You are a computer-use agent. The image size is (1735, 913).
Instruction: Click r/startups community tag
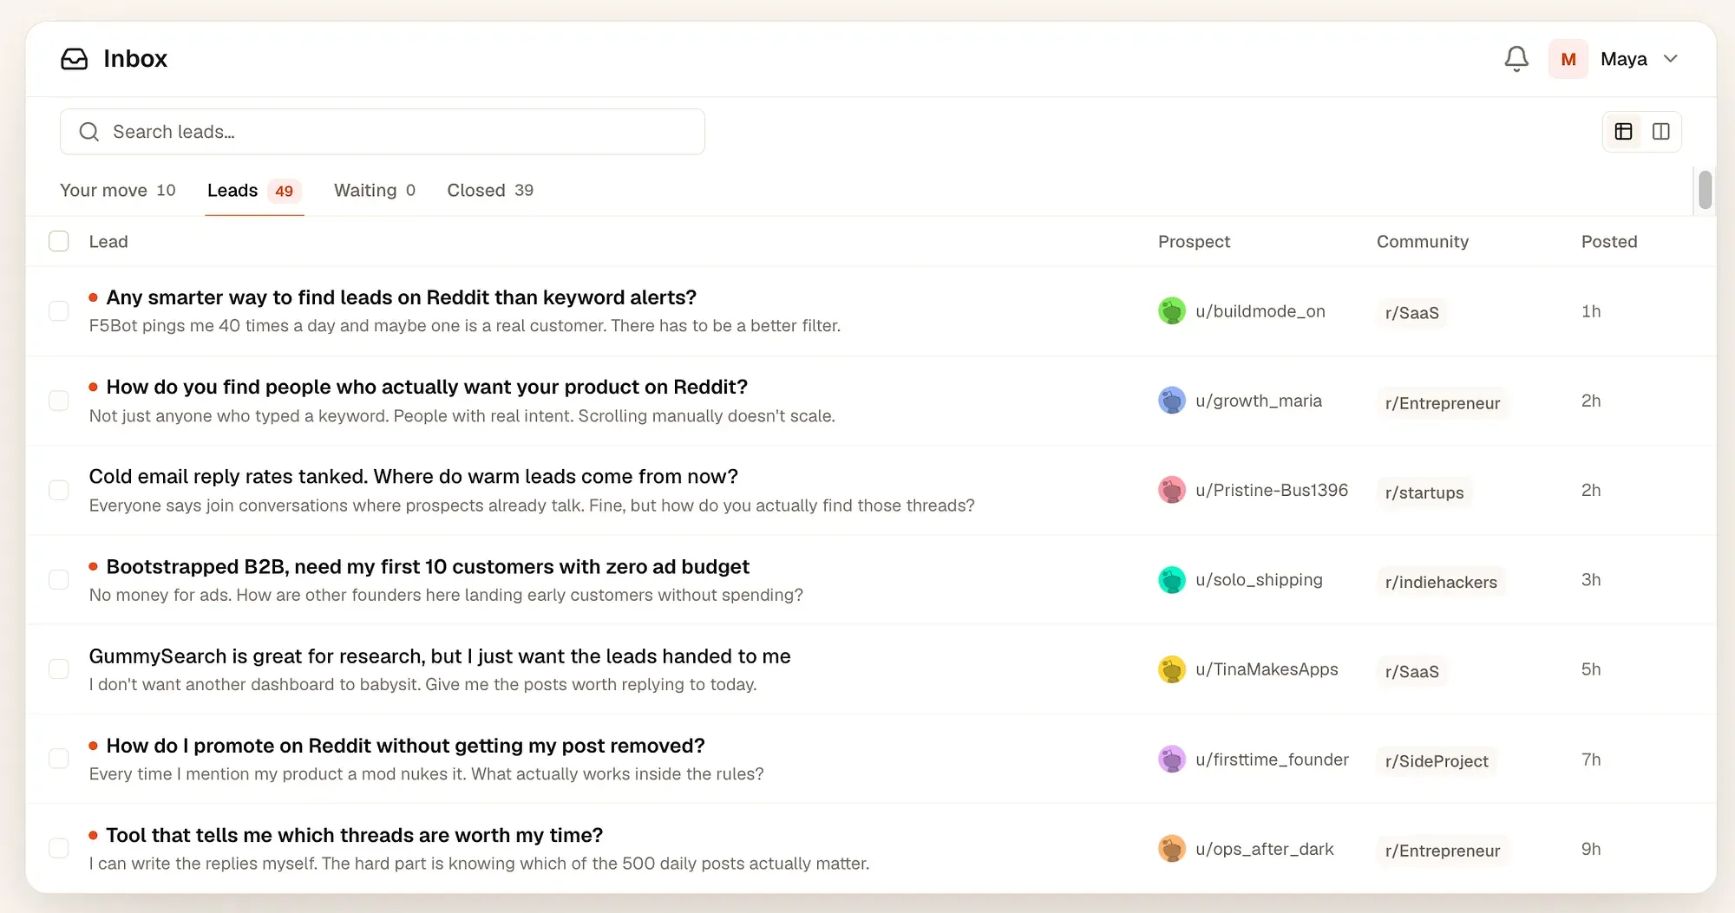point(1424,492)
